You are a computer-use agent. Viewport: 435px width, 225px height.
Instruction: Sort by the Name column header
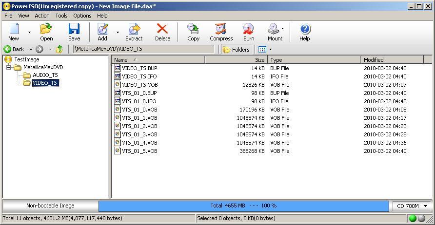click(158, 59)
